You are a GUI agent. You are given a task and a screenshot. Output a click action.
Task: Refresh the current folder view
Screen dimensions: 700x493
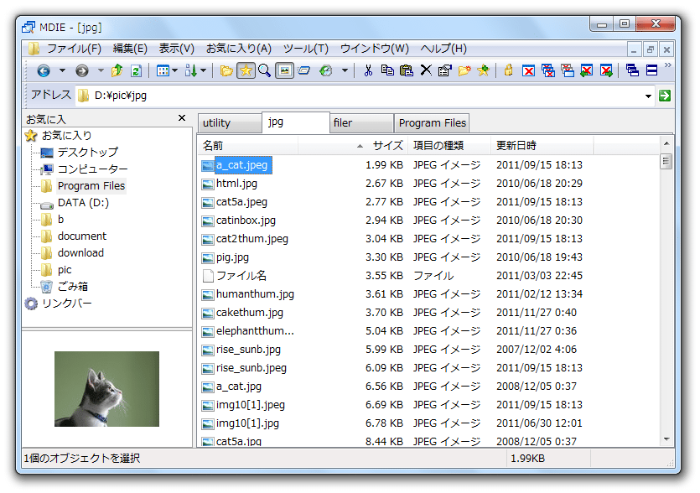(136, 70)
